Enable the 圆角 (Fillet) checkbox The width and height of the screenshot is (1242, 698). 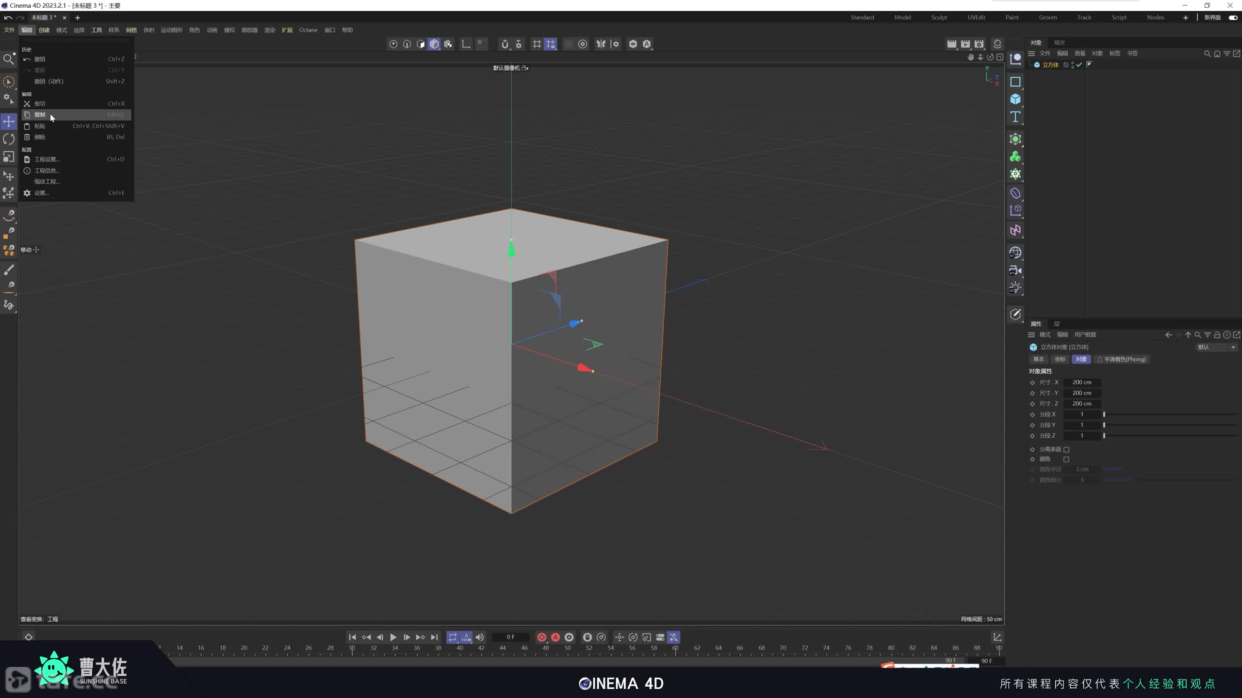[1066, 459]
